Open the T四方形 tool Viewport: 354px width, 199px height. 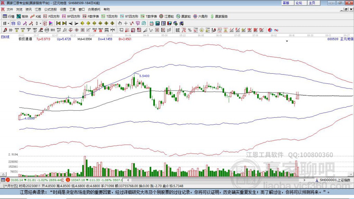coord(110,17)
